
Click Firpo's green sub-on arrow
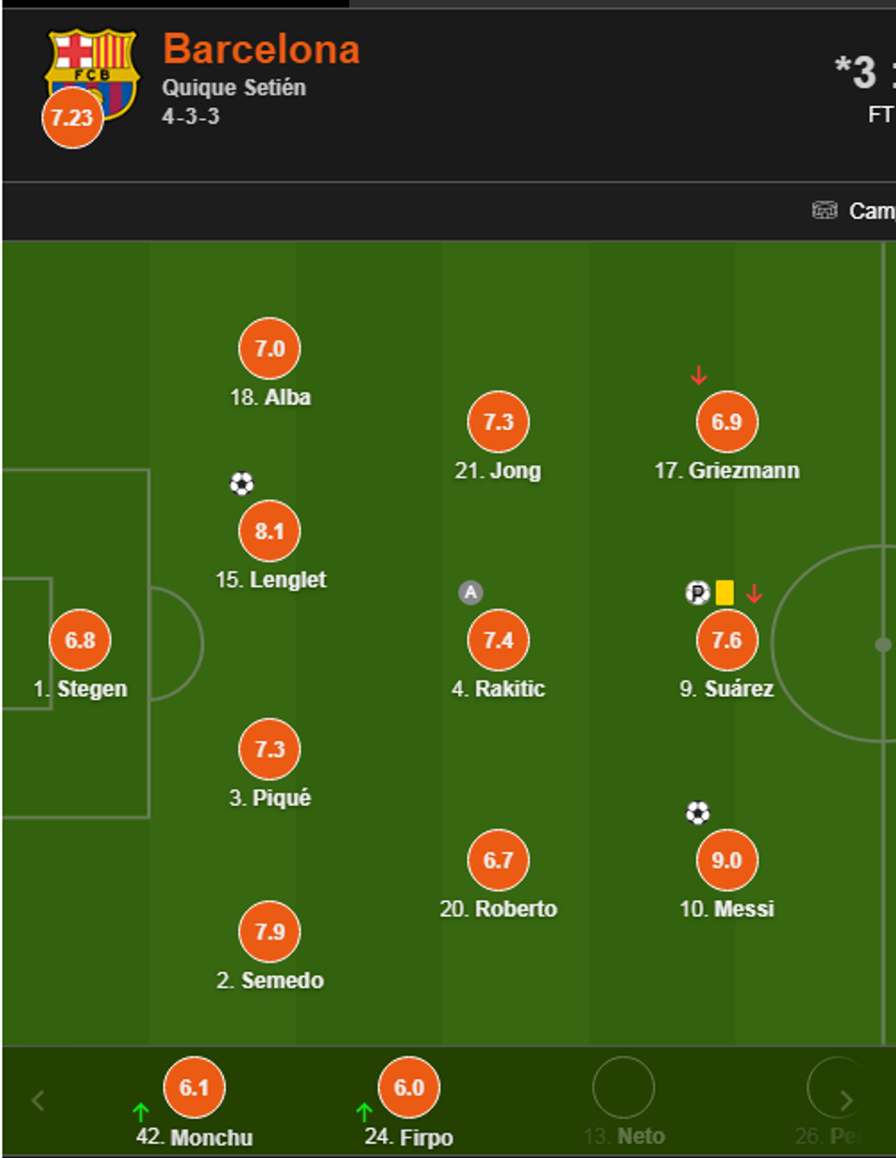(364, 1112)
